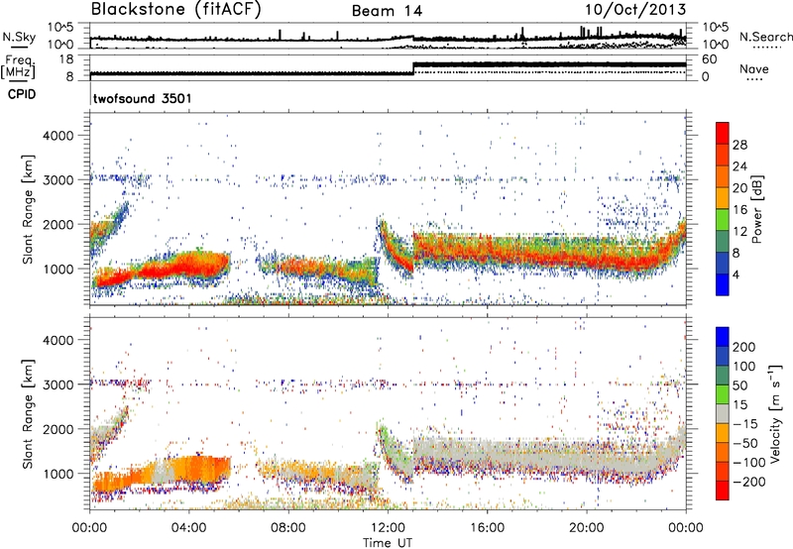Click the 24 value on power colorbar
The width and height of the screenshot is (793, 549).
pos(739,166)
